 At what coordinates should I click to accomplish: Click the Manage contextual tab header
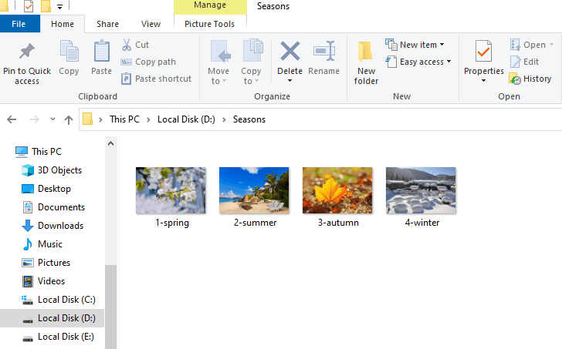[x=210, y=5]
